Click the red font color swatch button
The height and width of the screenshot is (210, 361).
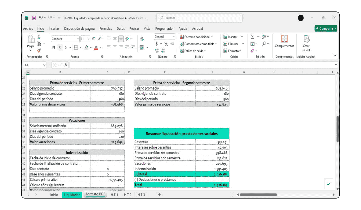coord(96,47)
